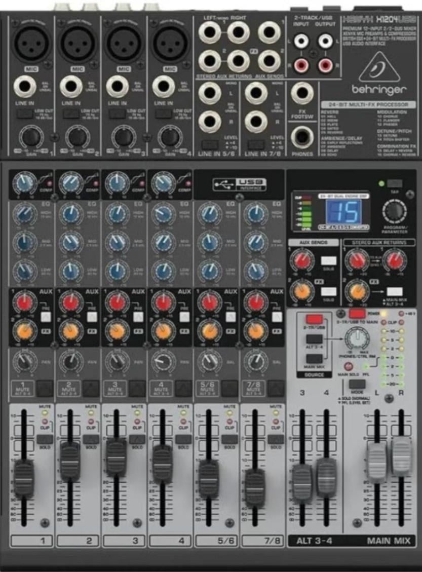Click the channel 1 fader
This screenshot has height=572, width=422.
pos(24,478)
